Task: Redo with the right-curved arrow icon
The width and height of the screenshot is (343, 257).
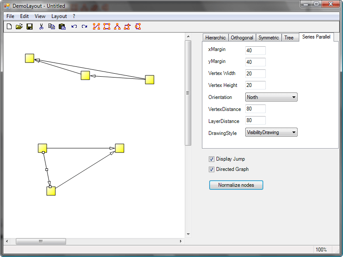Action: point(84,27)
